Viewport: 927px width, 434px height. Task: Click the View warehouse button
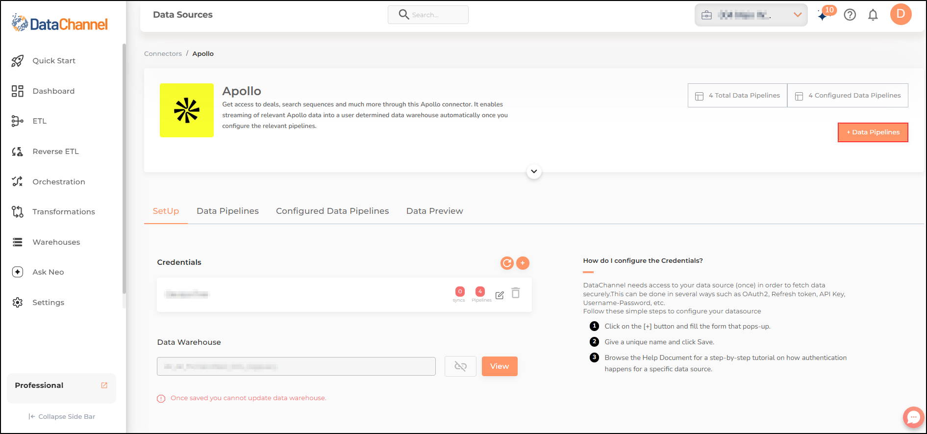pyautogui.click(x=500, y=367)
